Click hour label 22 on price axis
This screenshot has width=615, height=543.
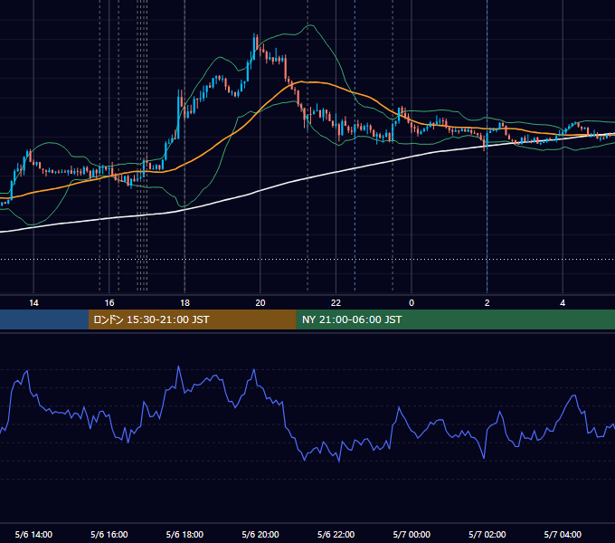(336, 303)
